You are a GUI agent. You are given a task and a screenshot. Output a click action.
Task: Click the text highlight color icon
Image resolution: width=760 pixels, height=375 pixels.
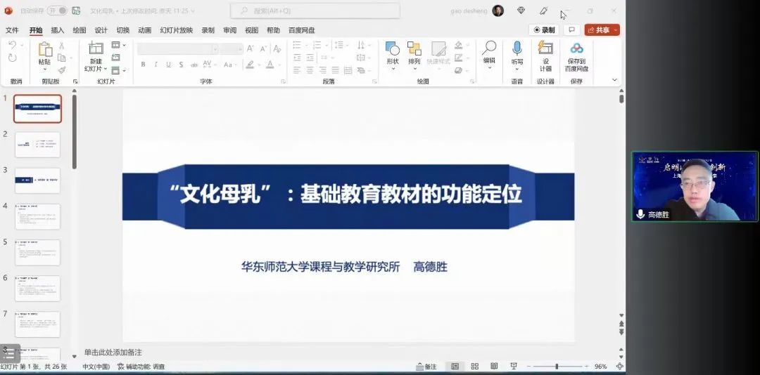click(x=250, y=65)
